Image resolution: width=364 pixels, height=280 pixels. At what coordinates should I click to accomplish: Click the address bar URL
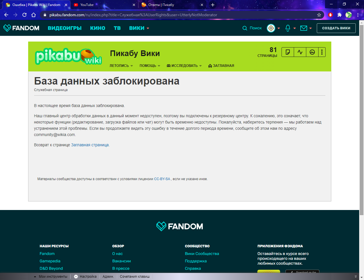click(x=133, y=15)
